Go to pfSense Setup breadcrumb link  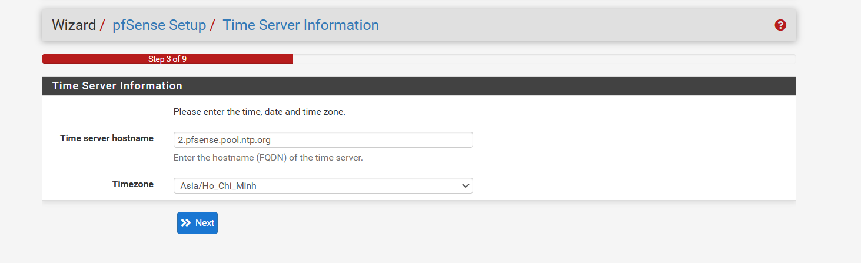point(159,25)
